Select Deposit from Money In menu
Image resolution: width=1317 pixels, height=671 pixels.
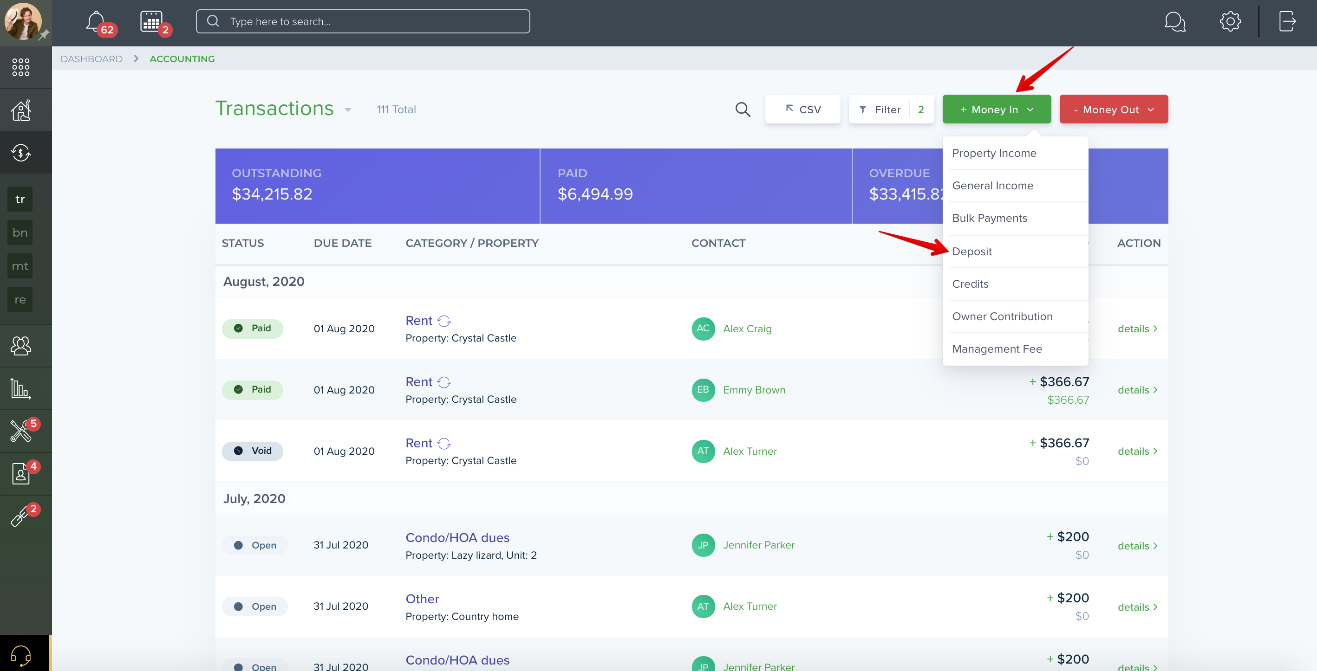(x=971, y=252)
